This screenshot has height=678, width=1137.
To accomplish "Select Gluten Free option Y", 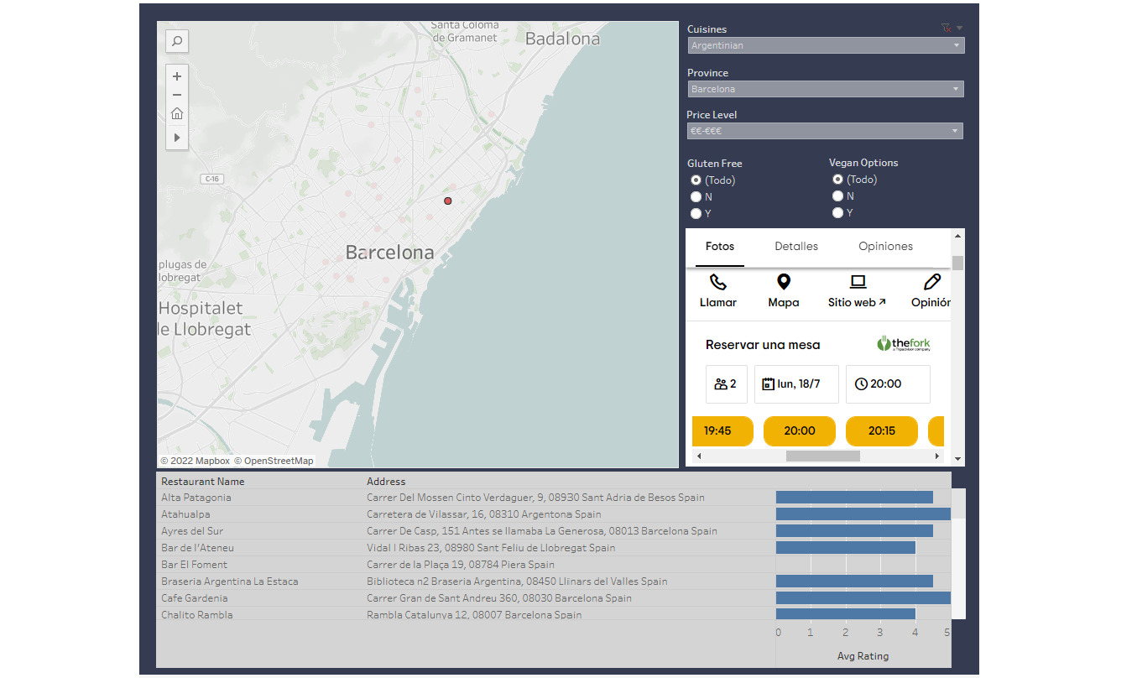I will 696,214.
